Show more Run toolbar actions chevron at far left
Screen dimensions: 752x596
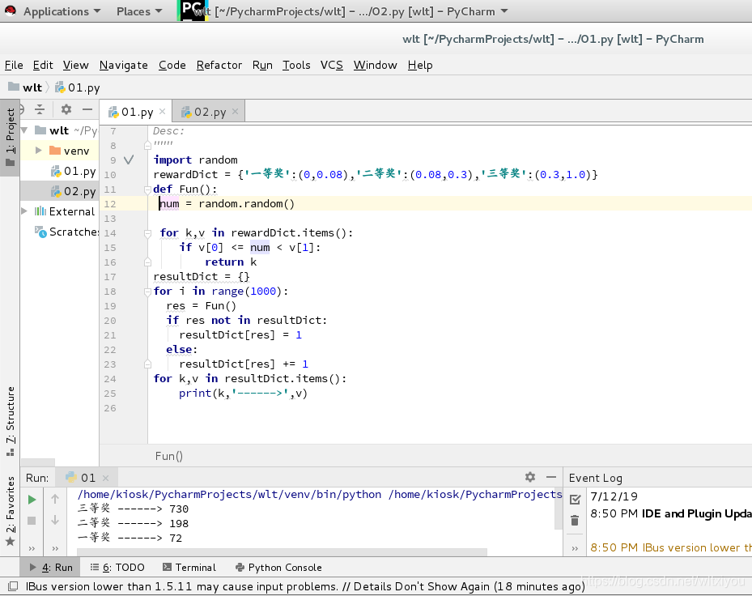pyautogui.click(x=32, y=548)
